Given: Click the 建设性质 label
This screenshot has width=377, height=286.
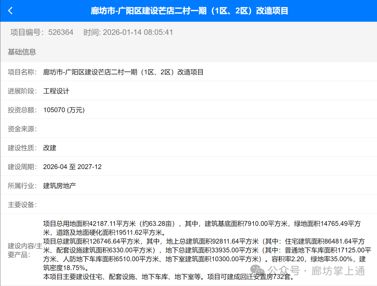Looking at the screenshot, I should point(22,148).
